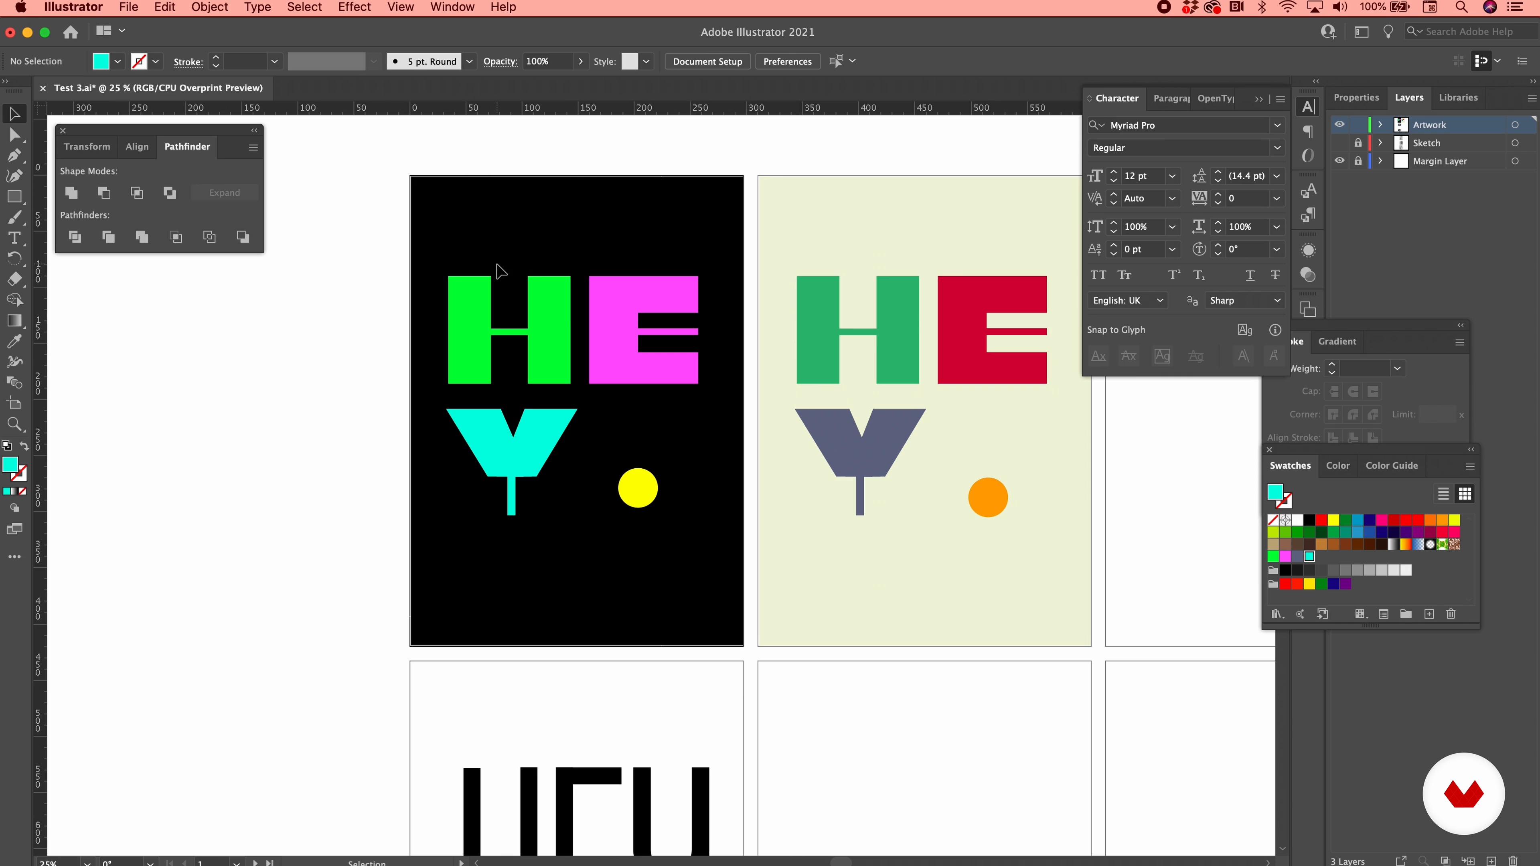Toggle Superscript character style
Viewport: 1540px width, 866px height.
[1174, 275]
